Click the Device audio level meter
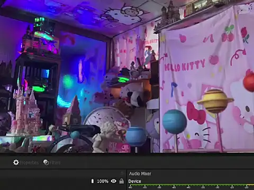This screenshot has width=254, height=190. [x=191, y=185]
